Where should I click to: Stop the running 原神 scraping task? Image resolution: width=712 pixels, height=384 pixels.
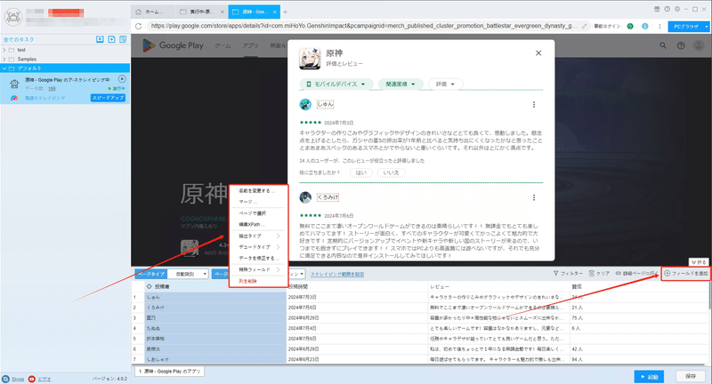pyautogui.click(x=122, y=79)
